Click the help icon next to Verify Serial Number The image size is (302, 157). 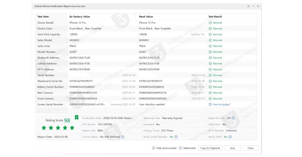coord(176,137)
